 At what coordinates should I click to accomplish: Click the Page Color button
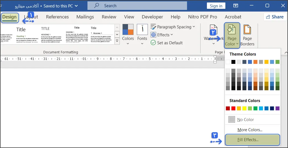tap(232, 35)
